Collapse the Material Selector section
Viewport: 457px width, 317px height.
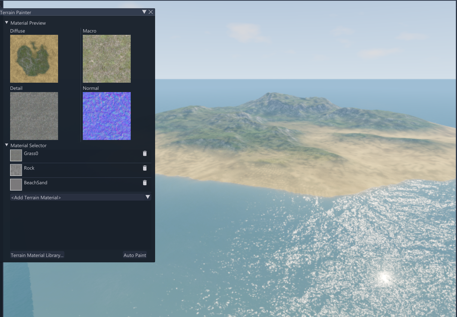click(6, 145)
